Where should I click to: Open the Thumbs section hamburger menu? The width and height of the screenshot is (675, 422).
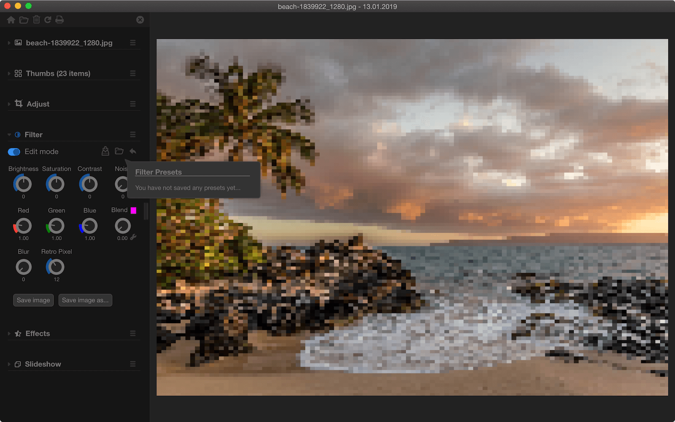pos(133,73)
